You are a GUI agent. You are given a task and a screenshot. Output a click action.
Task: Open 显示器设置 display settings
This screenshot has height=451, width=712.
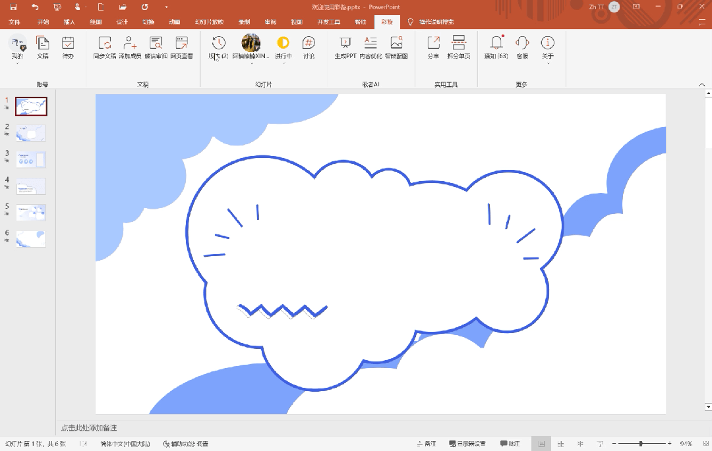467,444
